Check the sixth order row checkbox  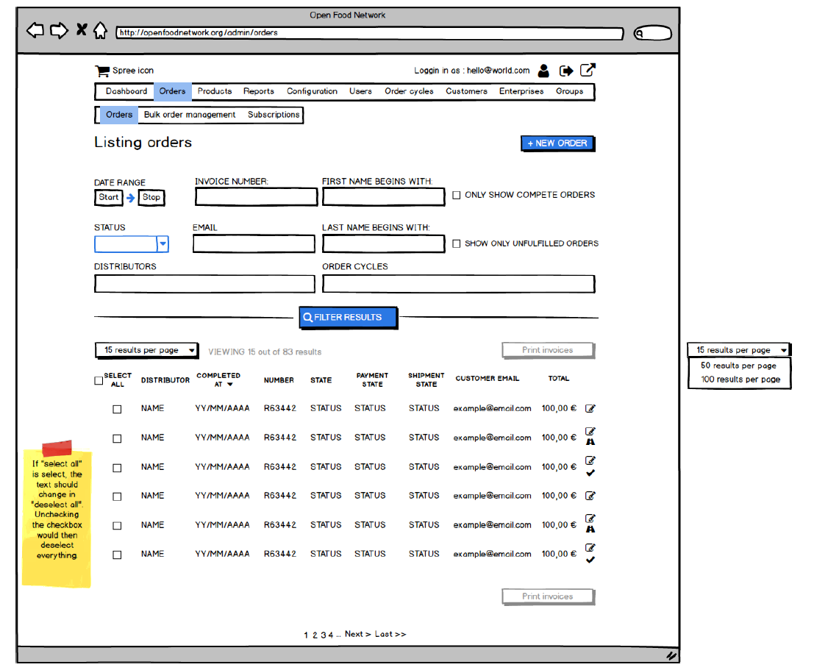click(x=117, y=555)
